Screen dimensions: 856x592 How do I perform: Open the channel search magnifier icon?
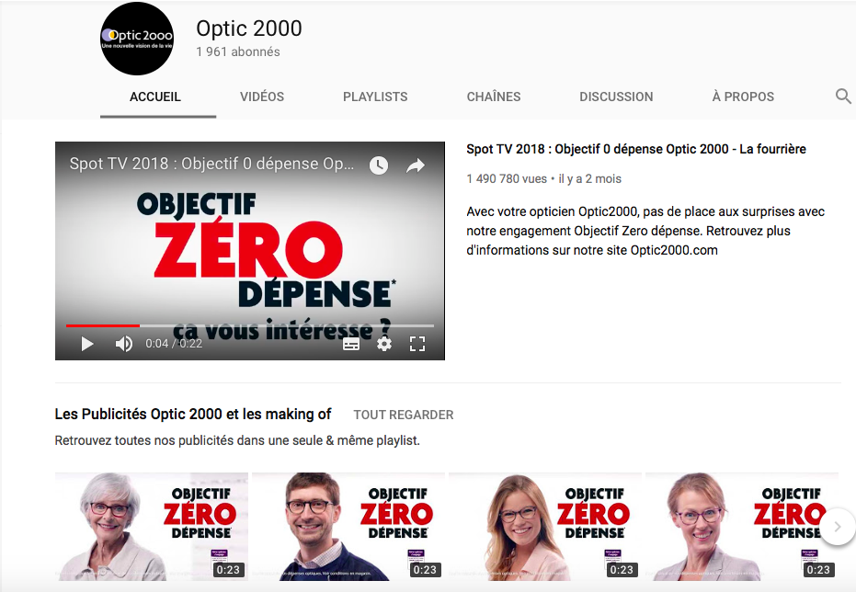coord(843,97)
